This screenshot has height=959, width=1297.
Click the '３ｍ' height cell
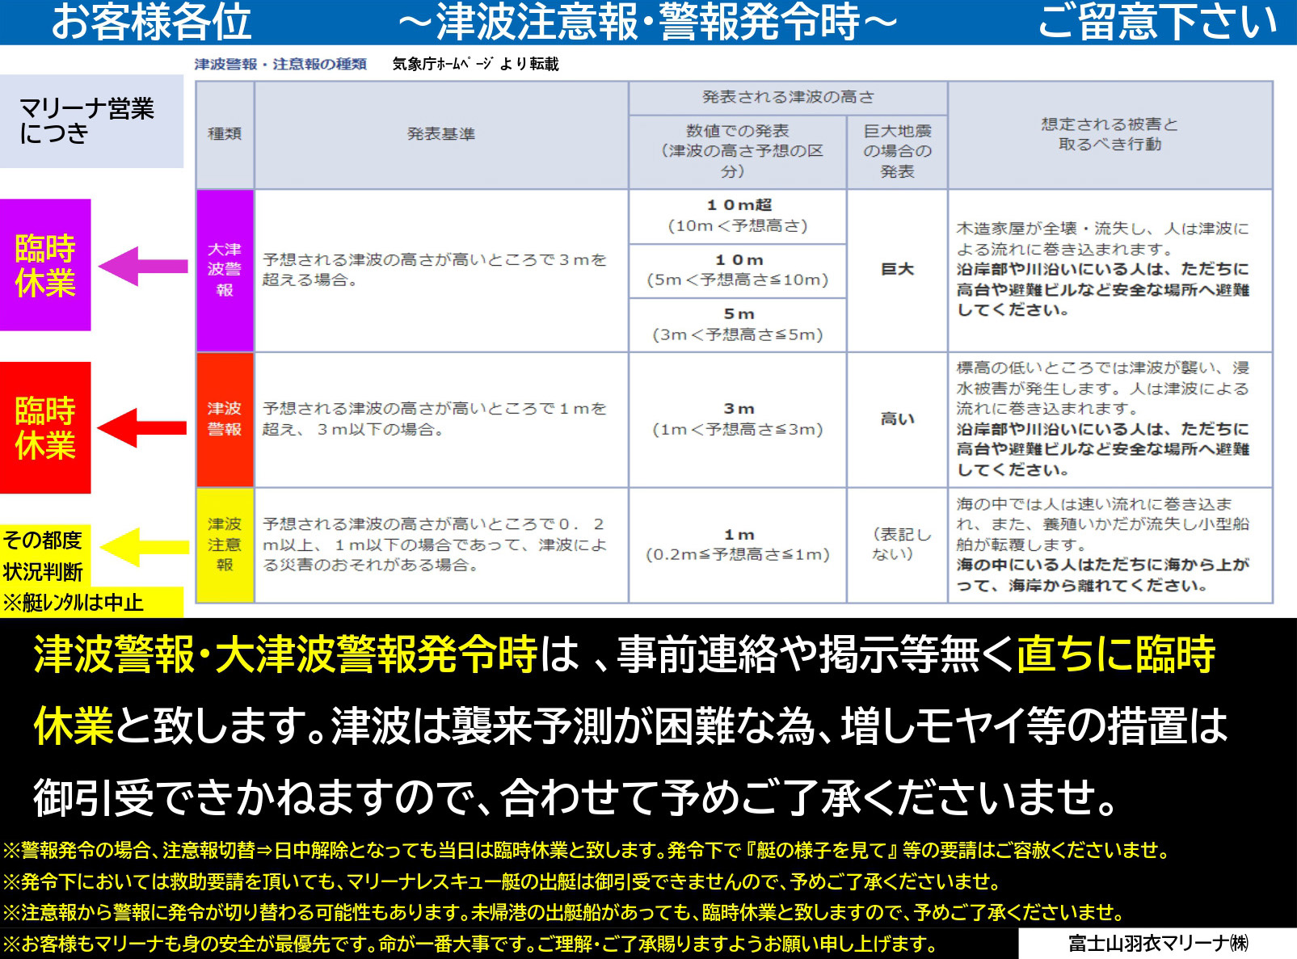(738, 419)
